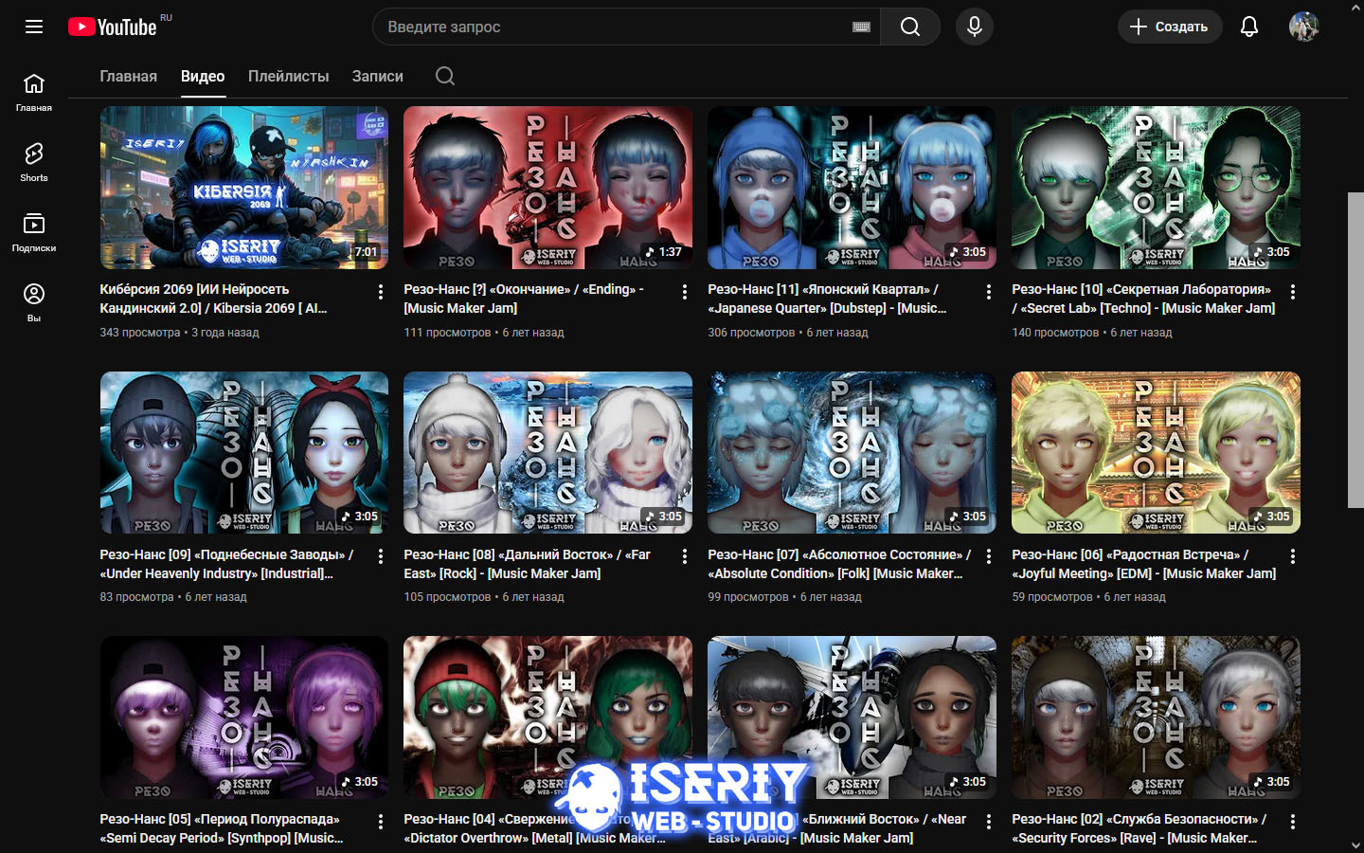Open Вы section in sidebar
Viewport: 1364px width, 853px height.
[34, 301]
